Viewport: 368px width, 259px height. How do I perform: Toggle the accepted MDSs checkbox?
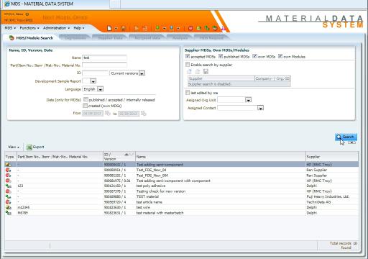coord(188,56)
